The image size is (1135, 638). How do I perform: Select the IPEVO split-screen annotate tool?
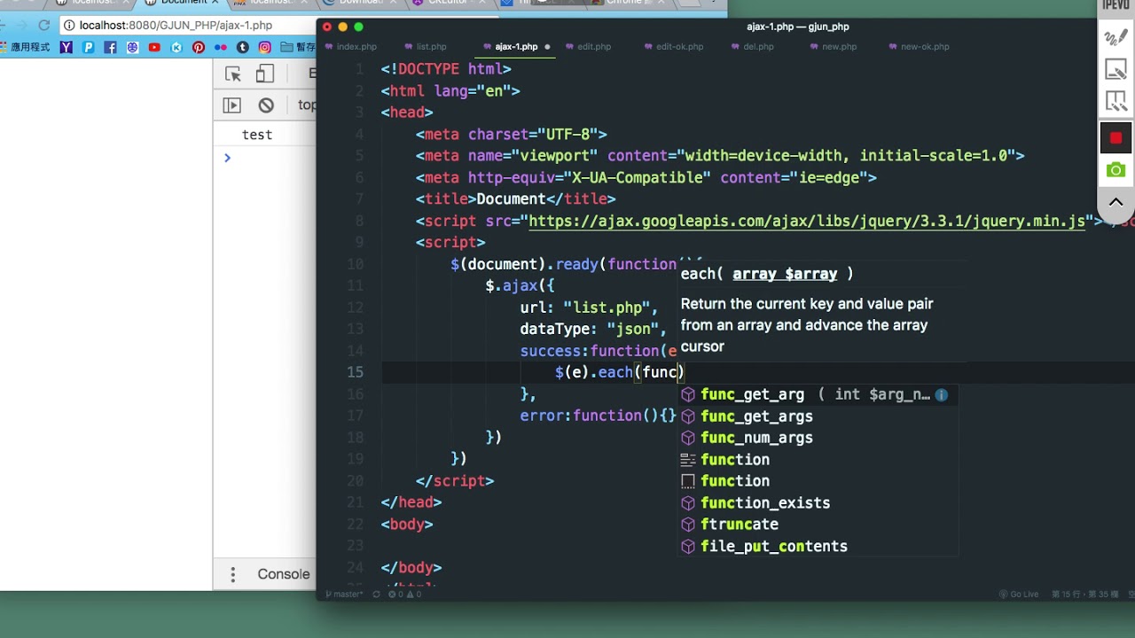[1115, 103]
